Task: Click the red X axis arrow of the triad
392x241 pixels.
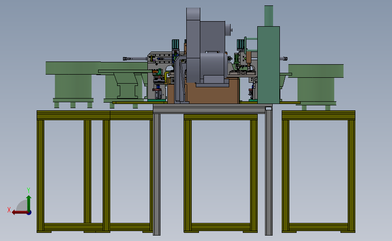Action: point(19,213)
